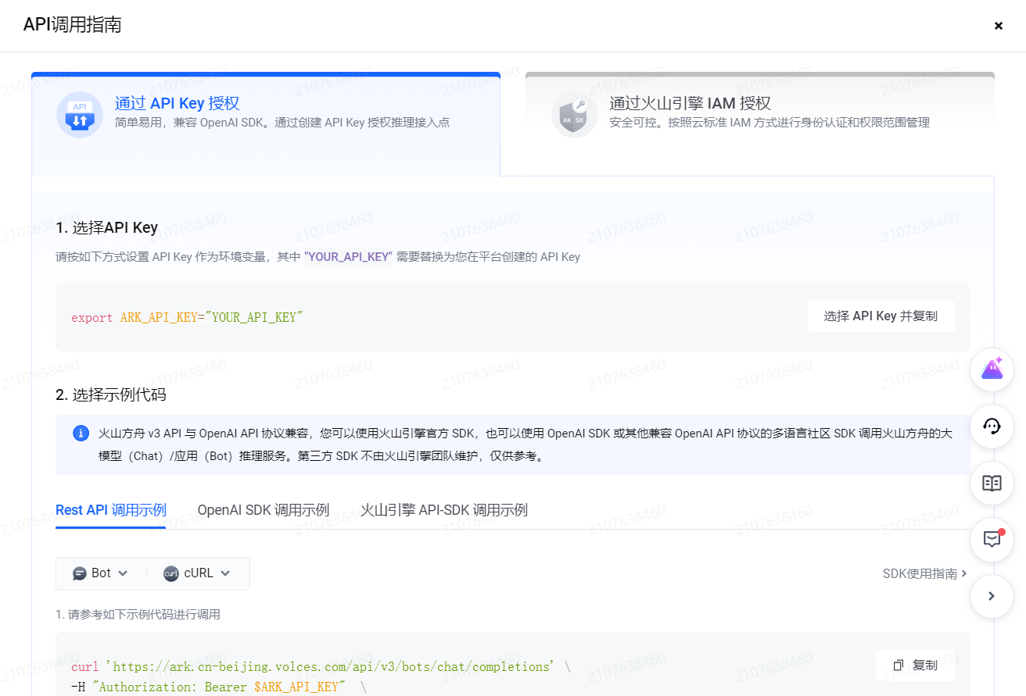This screenshot has height=696, width=1026.
Task: Click the Bot chat bubble icon
Action: pyautogui.click(x=80, y=573)
